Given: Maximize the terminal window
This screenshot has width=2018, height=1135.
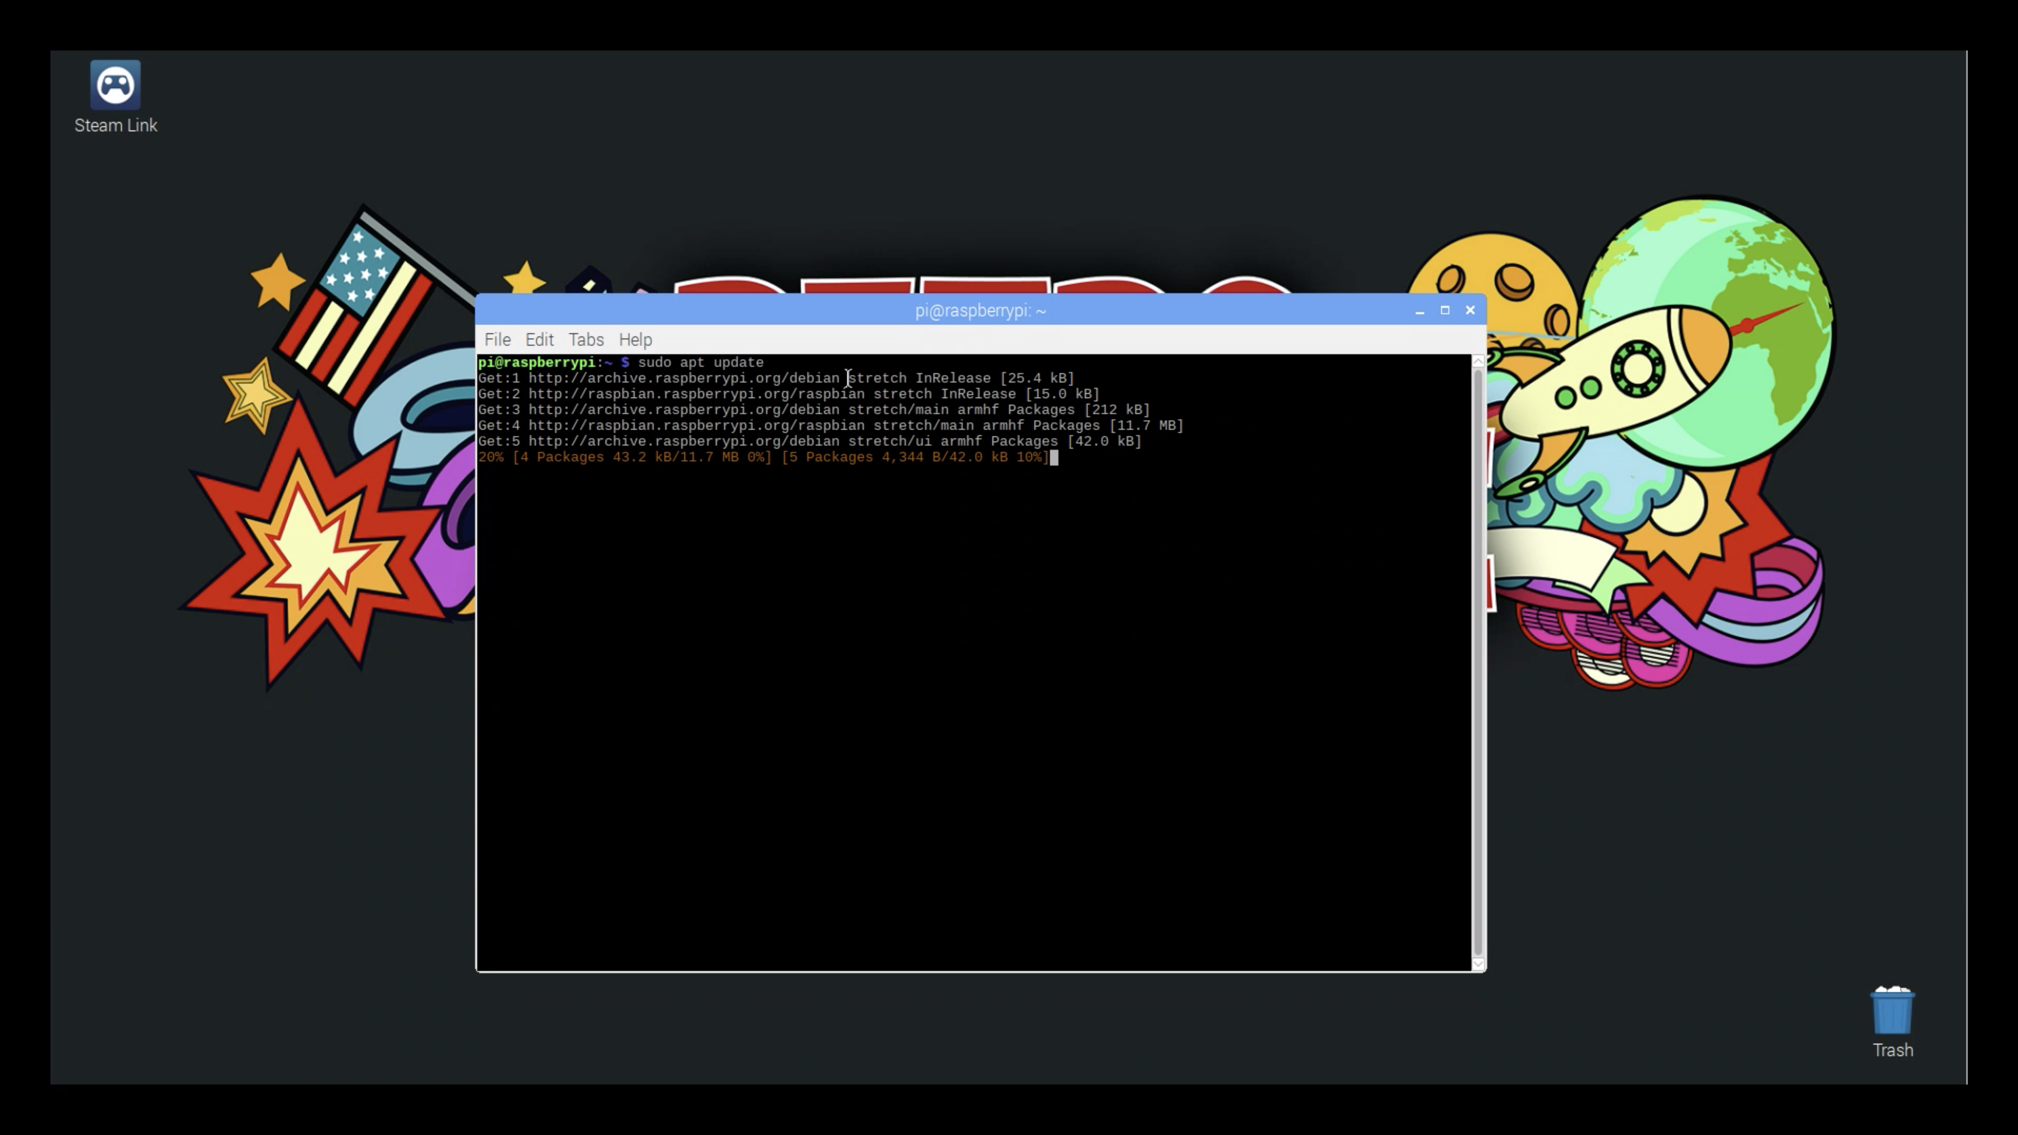Looking at the screenshot, I should pos(1445,311).
